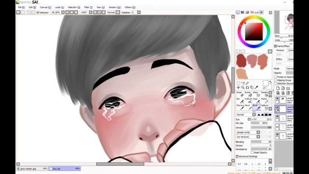309x174 pixels.
Task: Open the rotation angle dropdown in toolbar
Action: (91, 12)
